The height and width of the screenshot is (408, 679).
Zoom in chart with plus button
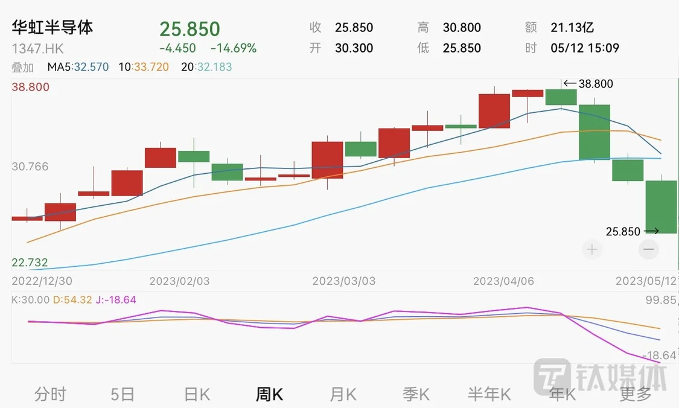coord(592,249)
